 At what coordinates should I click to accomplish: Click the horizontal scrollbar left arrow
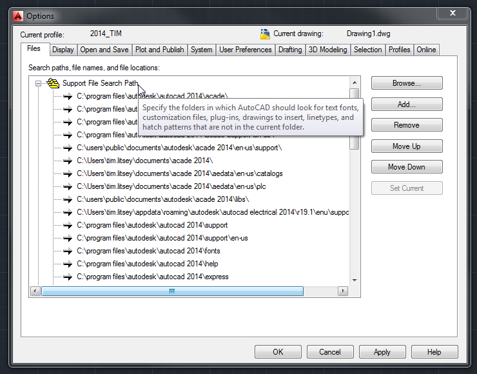tap(35, 291)
